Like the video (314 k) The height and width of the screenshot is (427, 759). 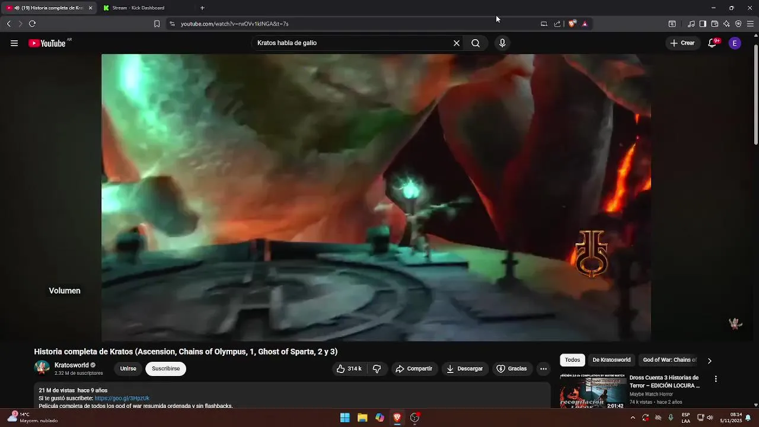point(349,369)
